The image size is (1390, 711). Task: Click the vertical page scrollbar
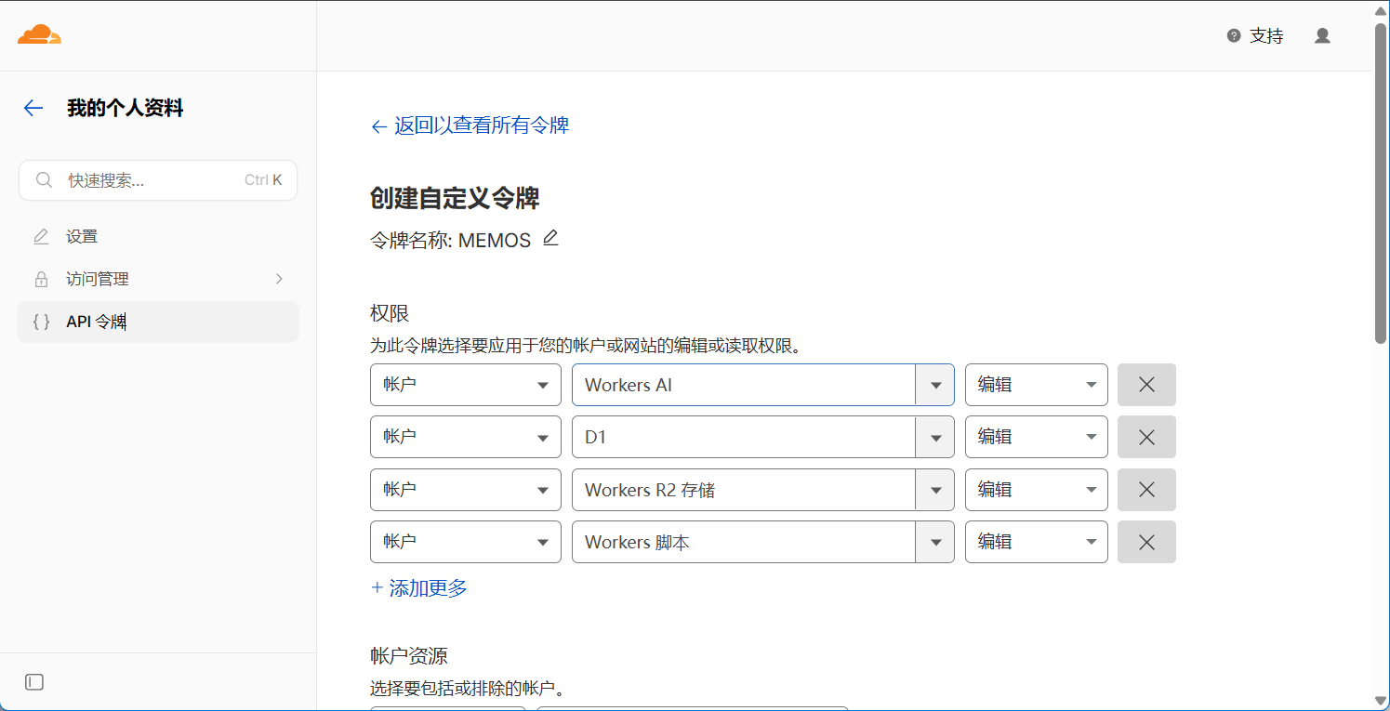[x=1381, y=182]
